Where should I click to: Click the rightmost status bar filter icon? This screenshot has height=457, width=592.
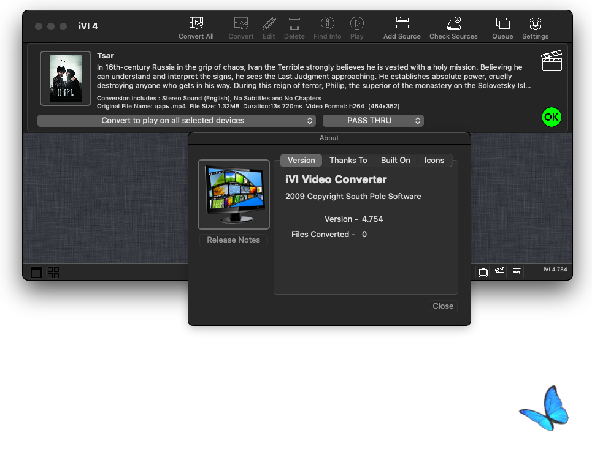click(517, 272)
